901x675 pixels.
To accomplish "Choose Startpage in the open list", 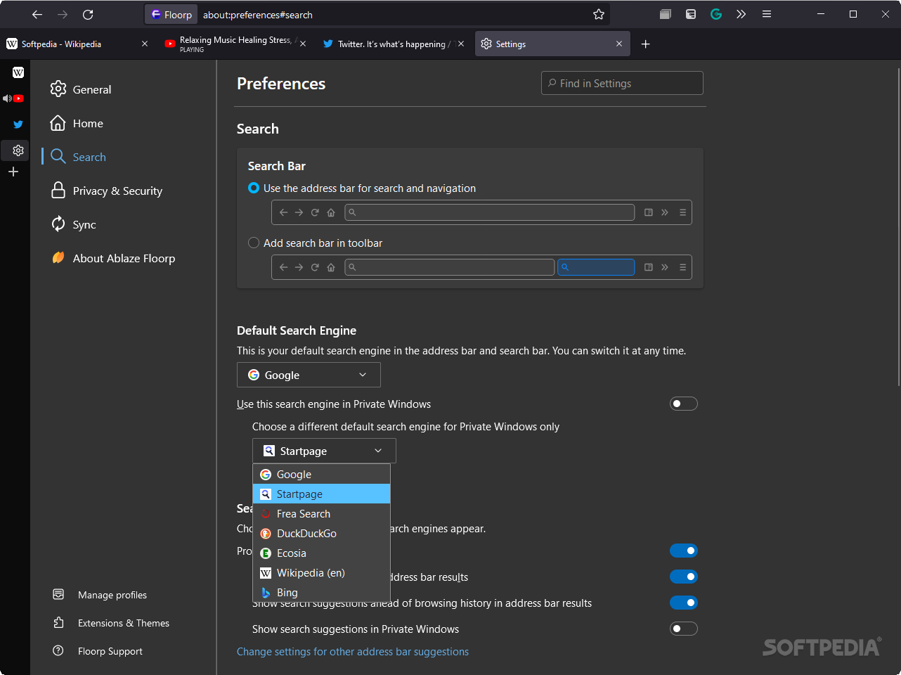I will tap(321, 494).
